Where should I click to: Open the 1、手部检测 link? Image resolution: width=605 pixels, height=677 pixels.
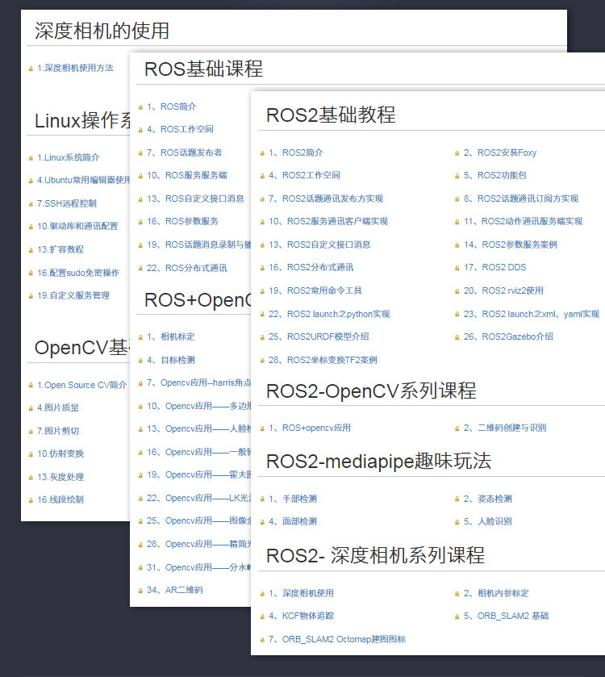point(293,499)
